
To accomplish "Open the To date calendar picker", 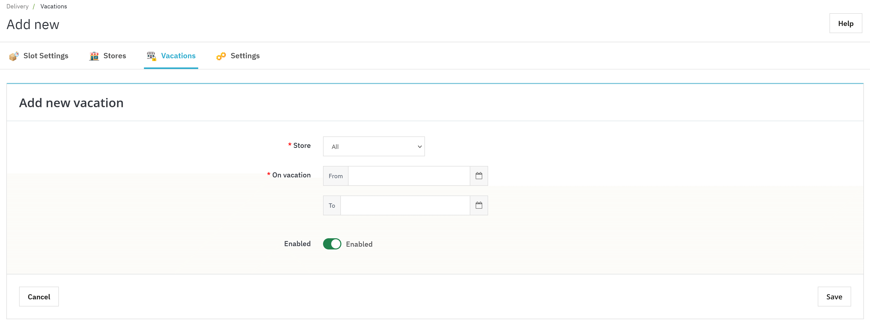I will 479,205.
